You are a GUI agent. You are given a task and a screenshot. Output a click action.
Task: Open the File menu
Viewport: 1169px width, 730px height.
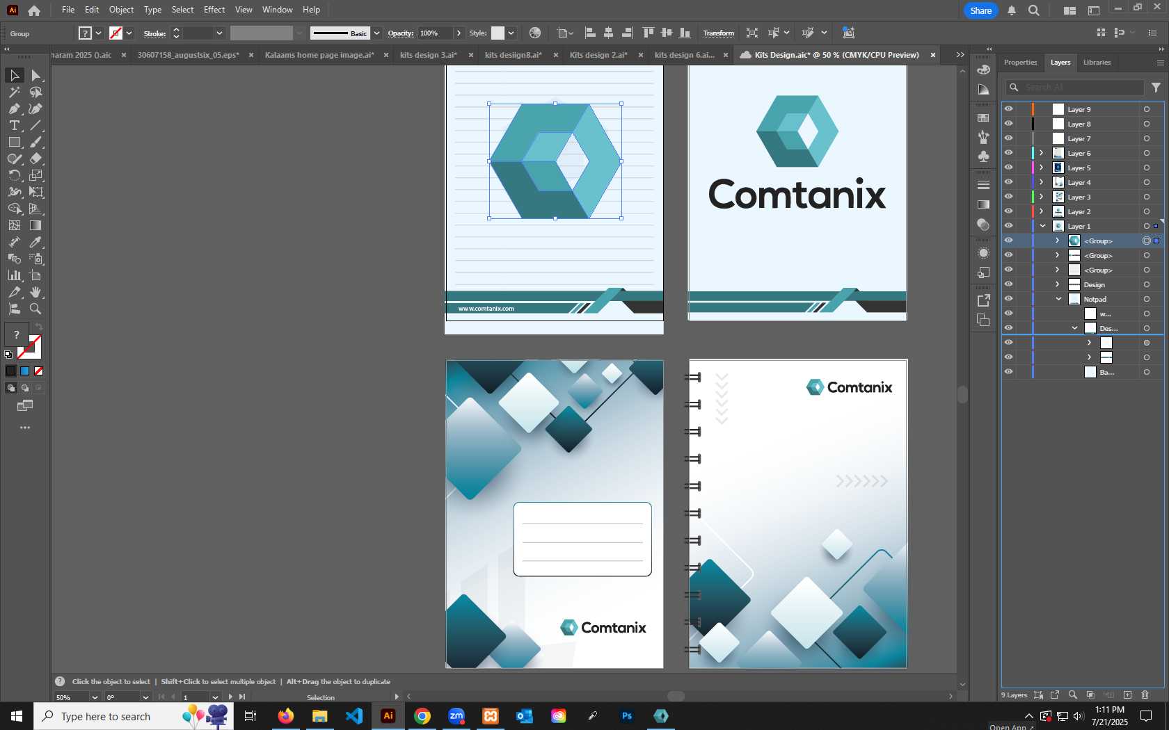(68, 10)
